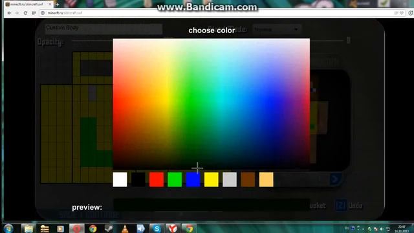Viewport: 414px width, 233px height.
Task: Open the dimmed mode dropdown at top
Action: [x=276, y=29]
